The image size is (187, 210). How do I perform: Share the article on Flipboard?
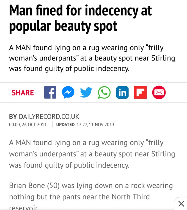[140, 93]
